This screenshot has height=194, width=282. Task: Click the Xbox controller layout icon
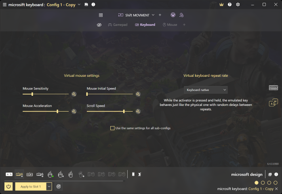pos(173,15)
